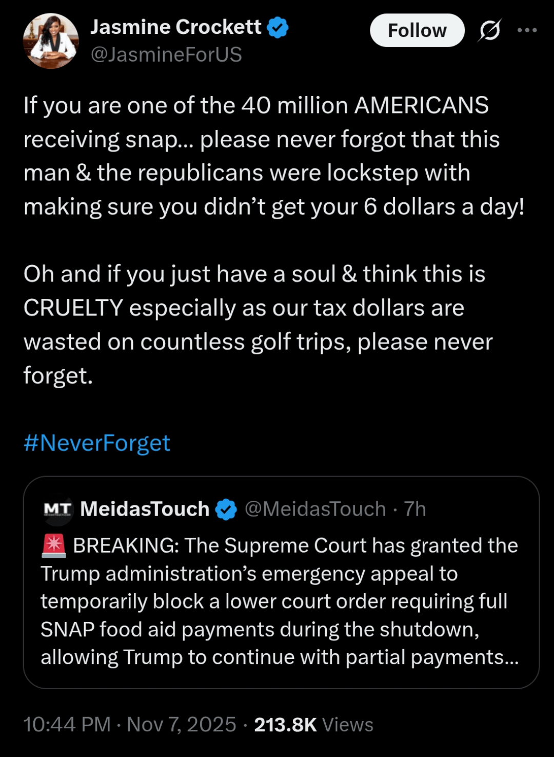The width and height of the screenshot is (554, 757).
Task: Click the red siren emoji
Action: point(54,546)
